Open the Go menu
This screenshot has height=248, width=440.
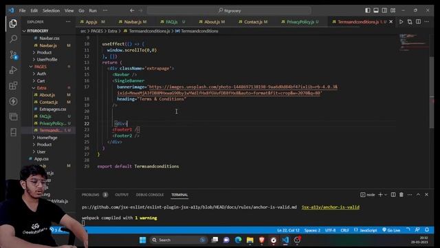[x=81, y=10]
